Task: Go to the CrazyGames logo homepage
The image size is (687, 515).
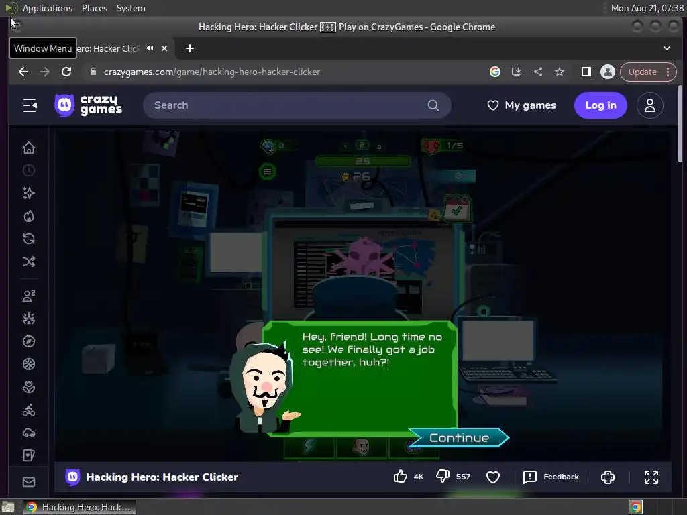Action: 88,105
